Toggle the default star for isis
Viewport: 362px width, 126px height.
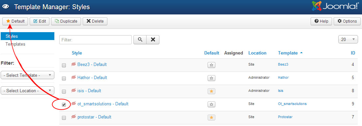(211, 91)
